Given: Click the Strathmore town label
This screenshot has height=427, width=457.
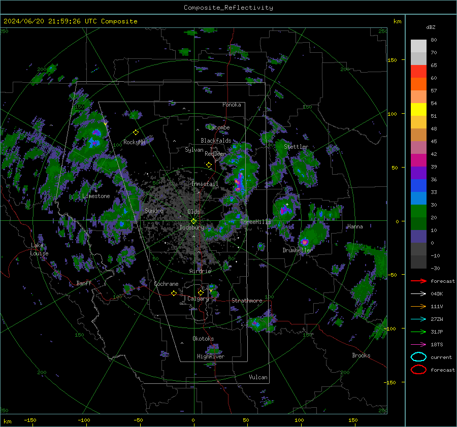Looking at the screenshot, I should pos(247,301).
